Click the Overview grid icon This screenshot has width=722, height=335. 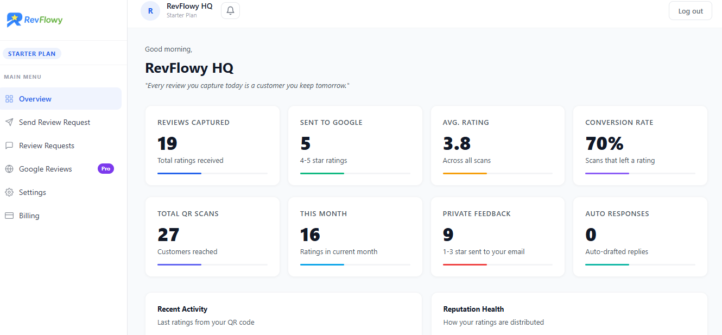9,99
